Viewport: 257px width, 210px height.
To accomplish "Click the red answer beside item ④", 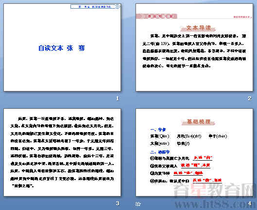I will [x=207, y=180].
